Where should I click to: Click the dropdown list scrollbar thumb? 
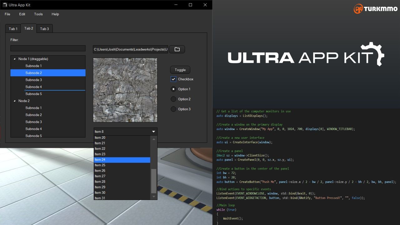[153, 181]
